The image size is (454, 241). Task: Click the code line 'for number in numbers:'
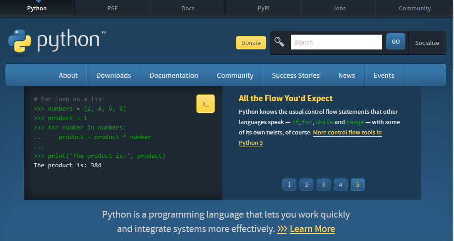click(x=87, y=127)
